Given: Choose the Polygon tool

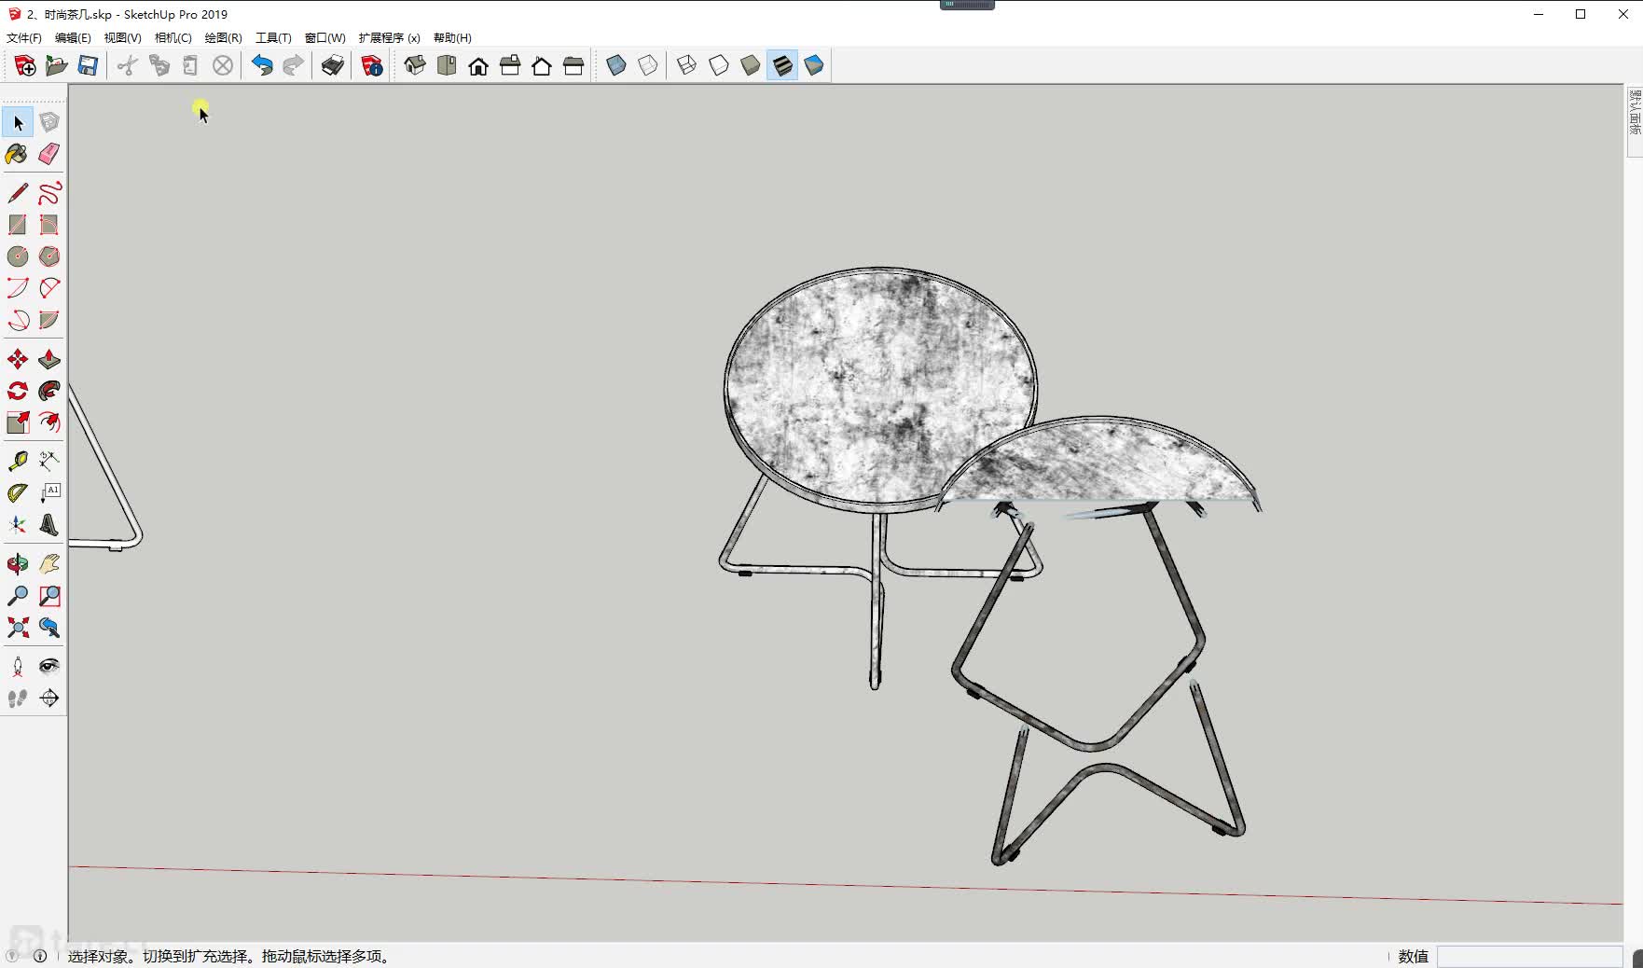Looking at the screenshot, I should 49,256.
